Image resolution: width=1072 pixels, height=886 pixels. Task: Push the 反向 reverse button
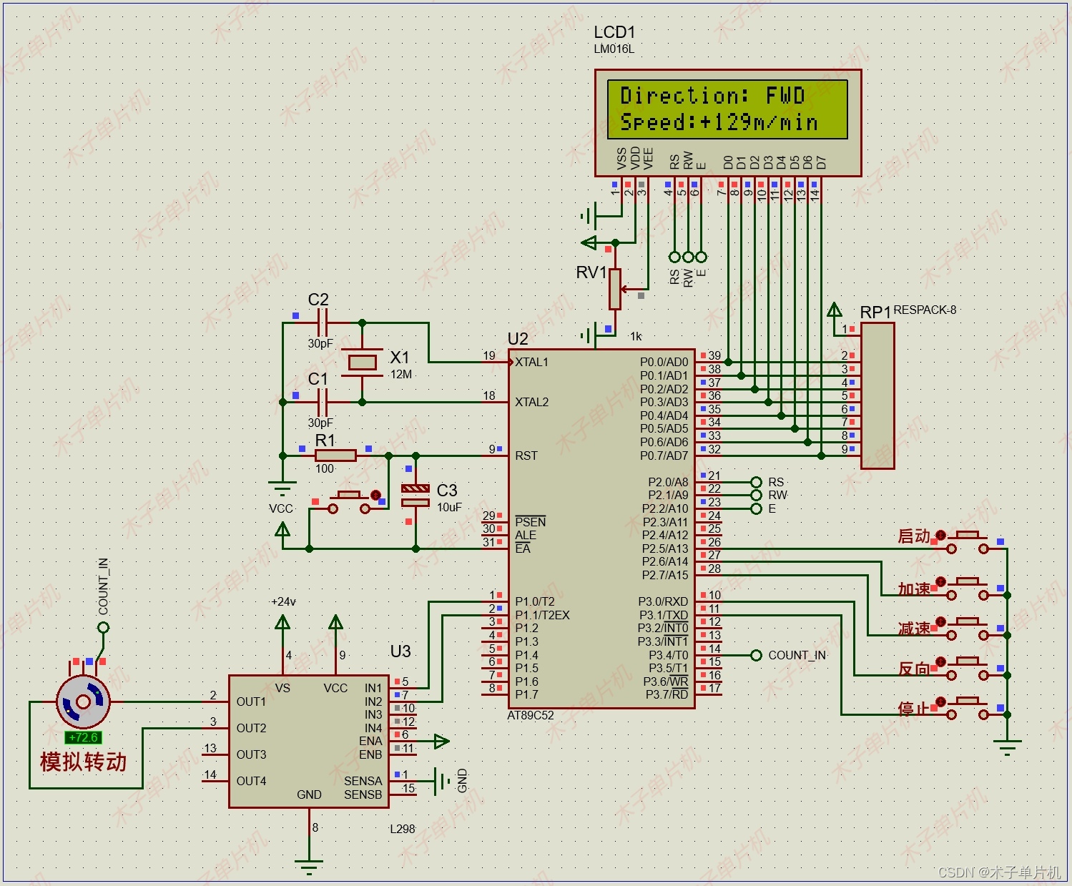coord(968,668)
